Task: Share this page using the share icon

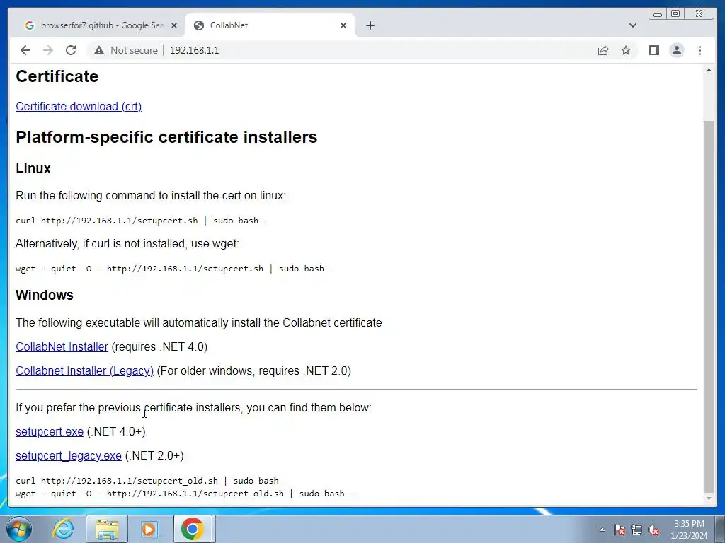Action: click(603, 50)
